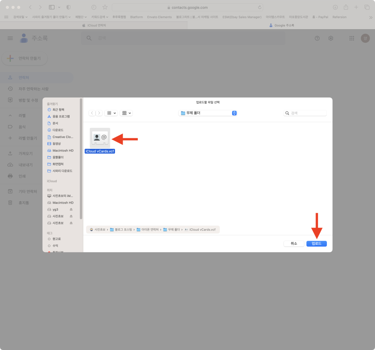Click the 취소 cancel button

tap(294, 244)
